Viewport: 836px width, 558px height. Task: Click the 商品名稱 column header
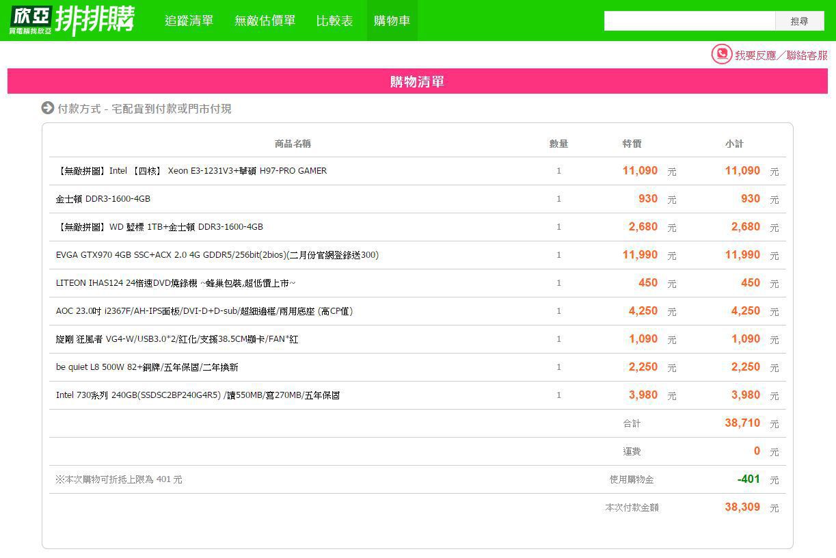293,144
